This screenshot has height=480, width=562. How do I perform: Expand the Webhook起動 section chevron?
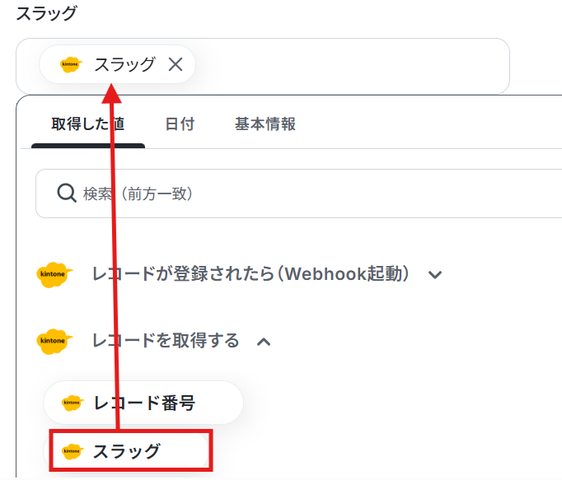point(435,275)
